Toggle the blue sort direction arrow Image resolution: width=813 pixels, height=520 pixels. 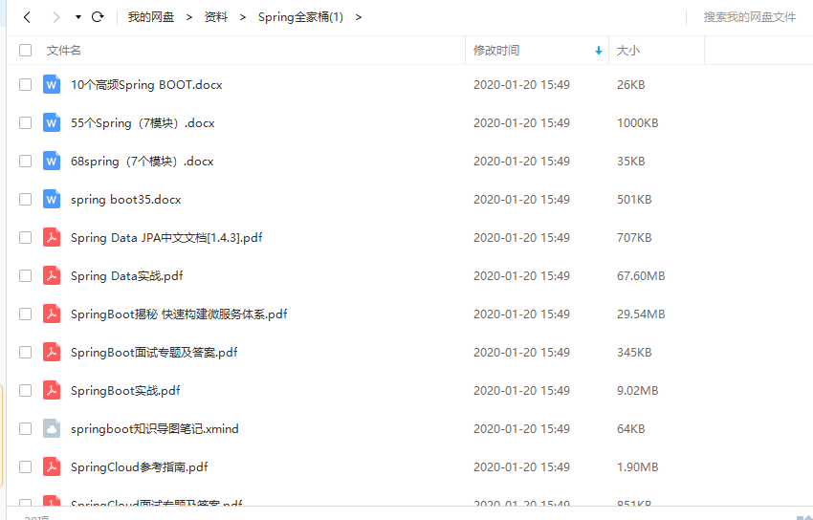599,51
